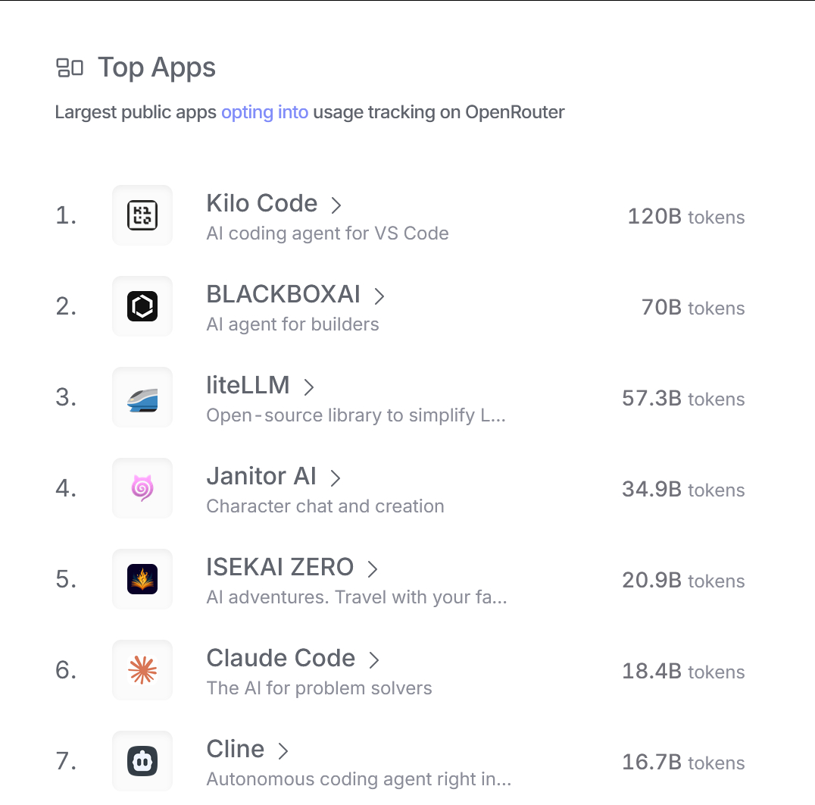Image resolution: width=815 pixels, height=805 pixels.
Task: Click the ISEKAI ZERO flame icon
Action: pyautogui.click(x=142, y=579)
